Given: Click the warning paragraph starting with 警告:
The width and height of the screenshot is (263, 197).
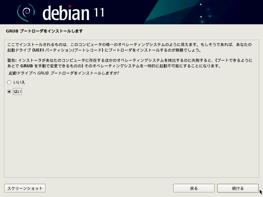Looking at the screenshot, I should [x=130, y=63].
